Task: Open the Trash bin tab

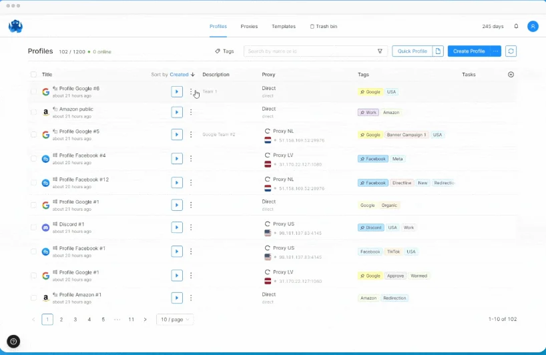Action: coord(324,27)
